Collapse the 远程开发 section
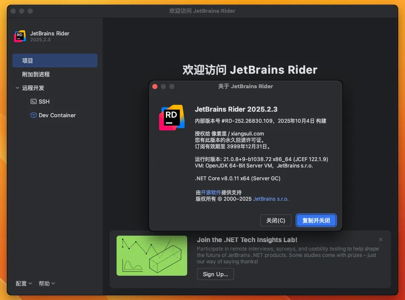Screen dimensions: 405x300 tap(17, 88)
